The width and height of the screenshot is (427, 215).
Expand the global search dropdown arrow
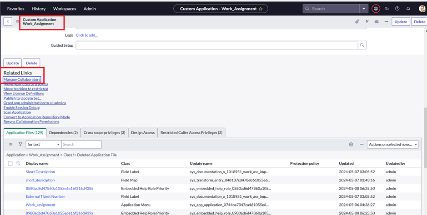pyautogui.click(x=363, y=9)
